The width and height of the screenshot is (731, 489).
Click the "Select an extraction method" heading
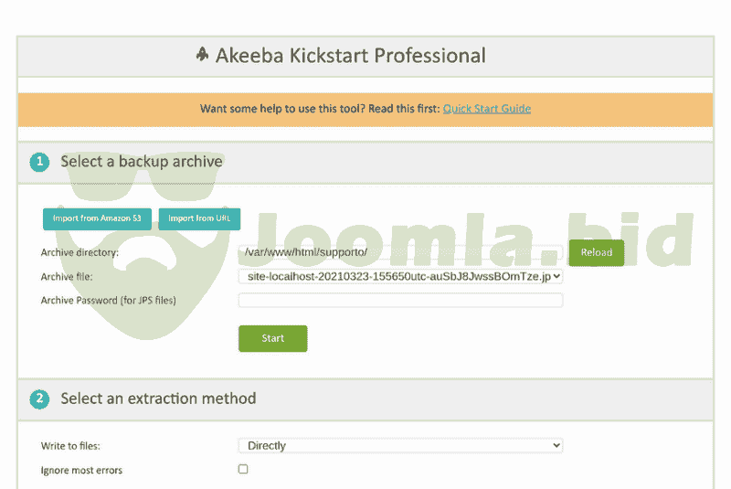[158, 399]
